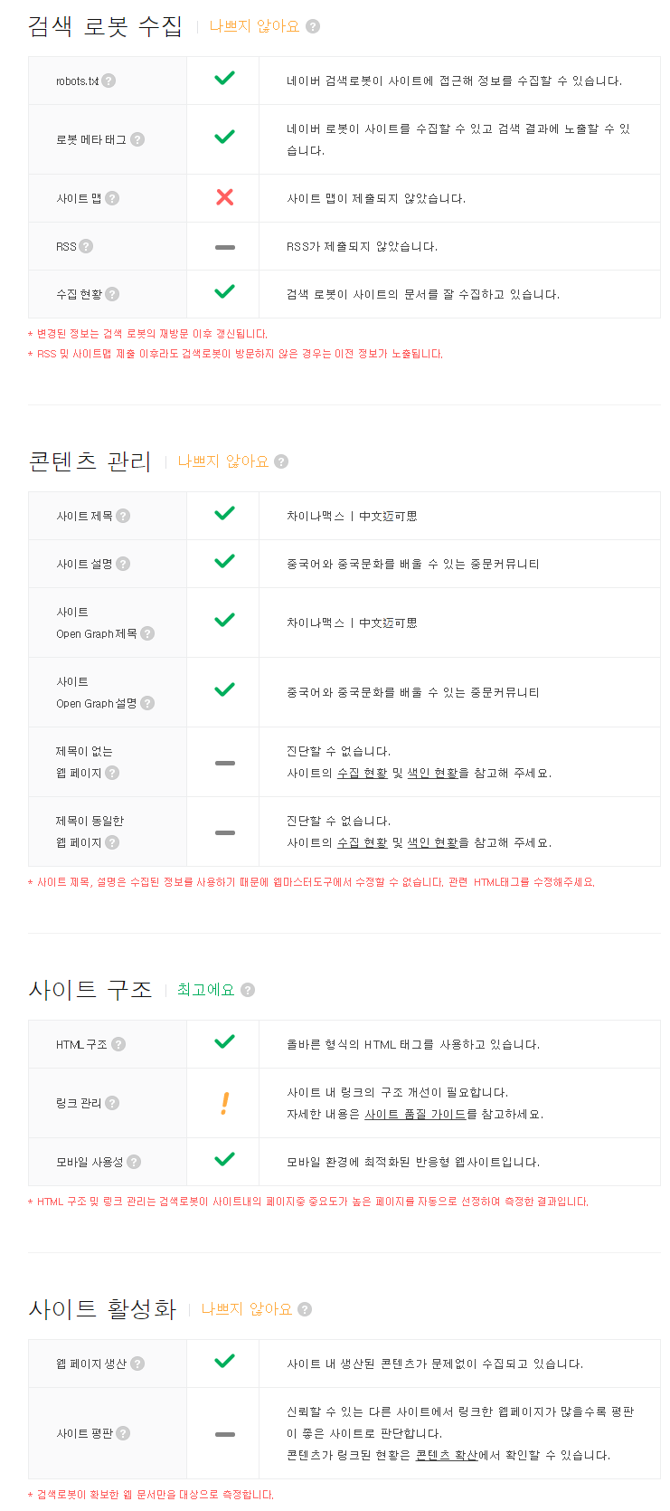The image size is (670, 1511).
Task: Click help icon next to 사이트 제목
Action: (x=123, y=516)
